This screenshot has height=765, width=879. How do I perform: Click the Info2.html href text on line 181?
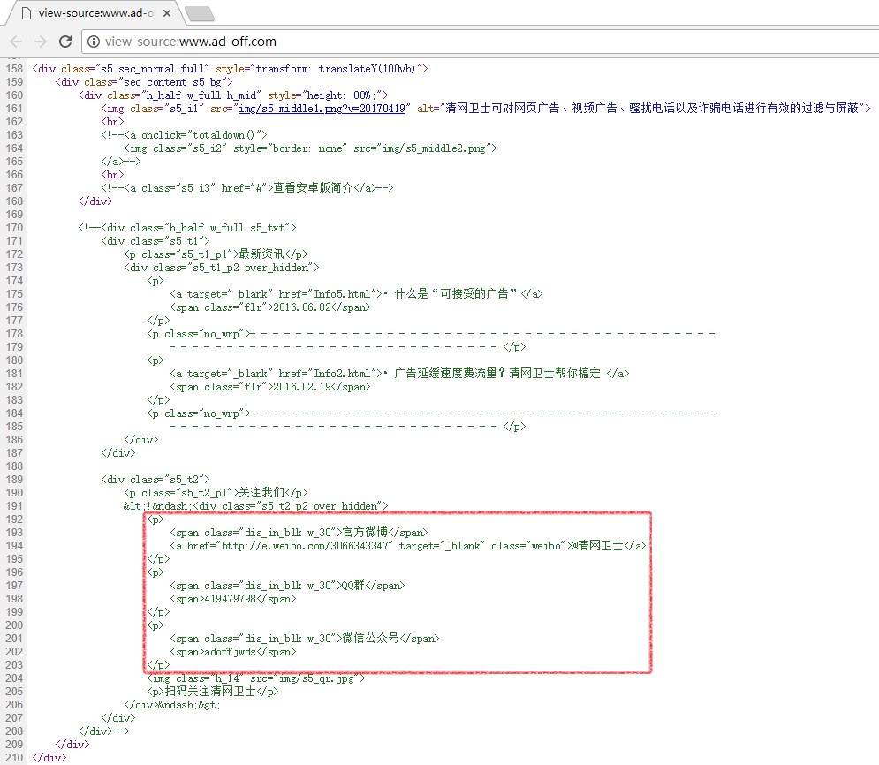[343, 374]
